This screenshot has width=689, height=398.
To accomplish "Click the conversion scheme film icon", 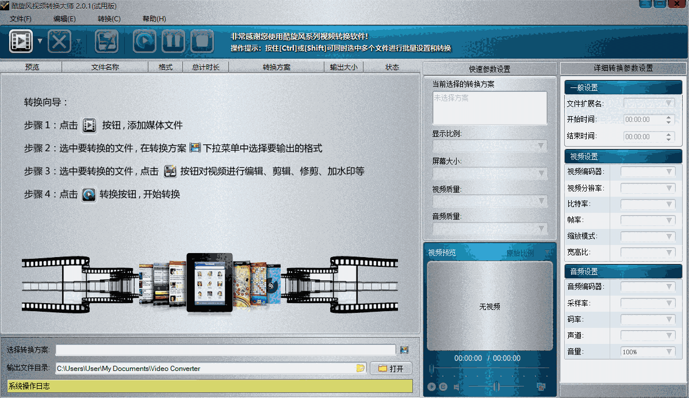I will pos(404,350).
